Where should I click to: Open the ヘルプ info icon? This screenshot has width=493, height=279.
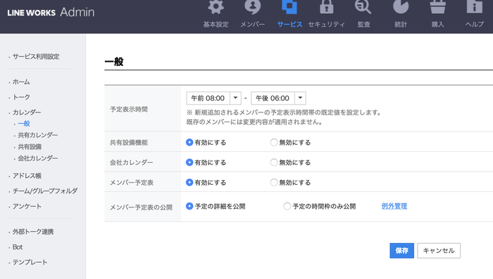[x=475, y=7]
